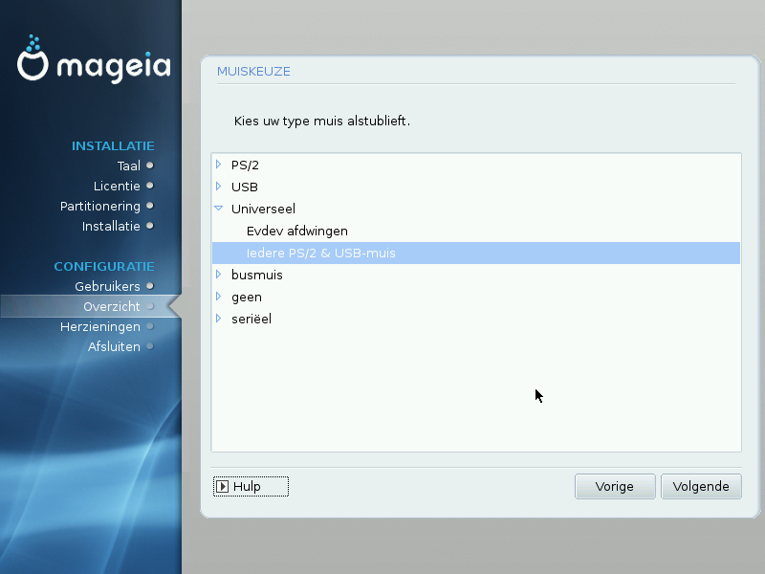This screenshot has width=765, height=574.
Task: Click the CONFIGURATIE section header
Action: [104, 267]
